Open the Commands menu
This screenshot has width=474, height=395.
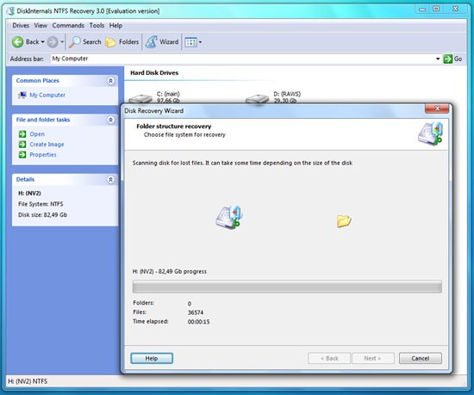68,25
